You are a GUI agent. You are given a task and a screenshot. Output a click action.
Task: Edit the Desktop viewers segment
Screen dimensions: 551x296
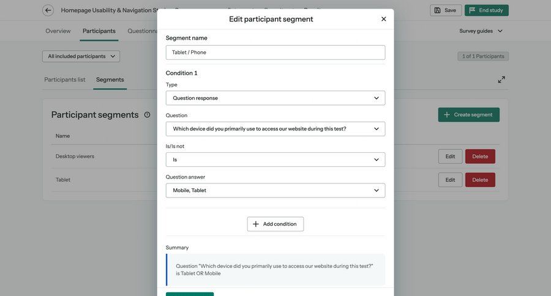[x=450, y=157]
